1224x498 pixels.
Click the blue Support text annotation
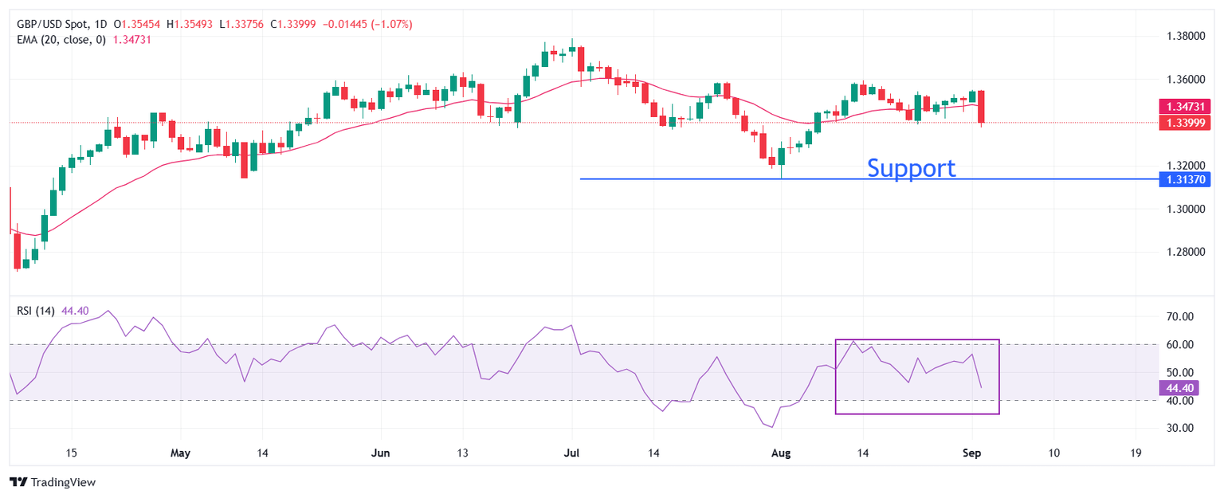[x=910, y=168]
